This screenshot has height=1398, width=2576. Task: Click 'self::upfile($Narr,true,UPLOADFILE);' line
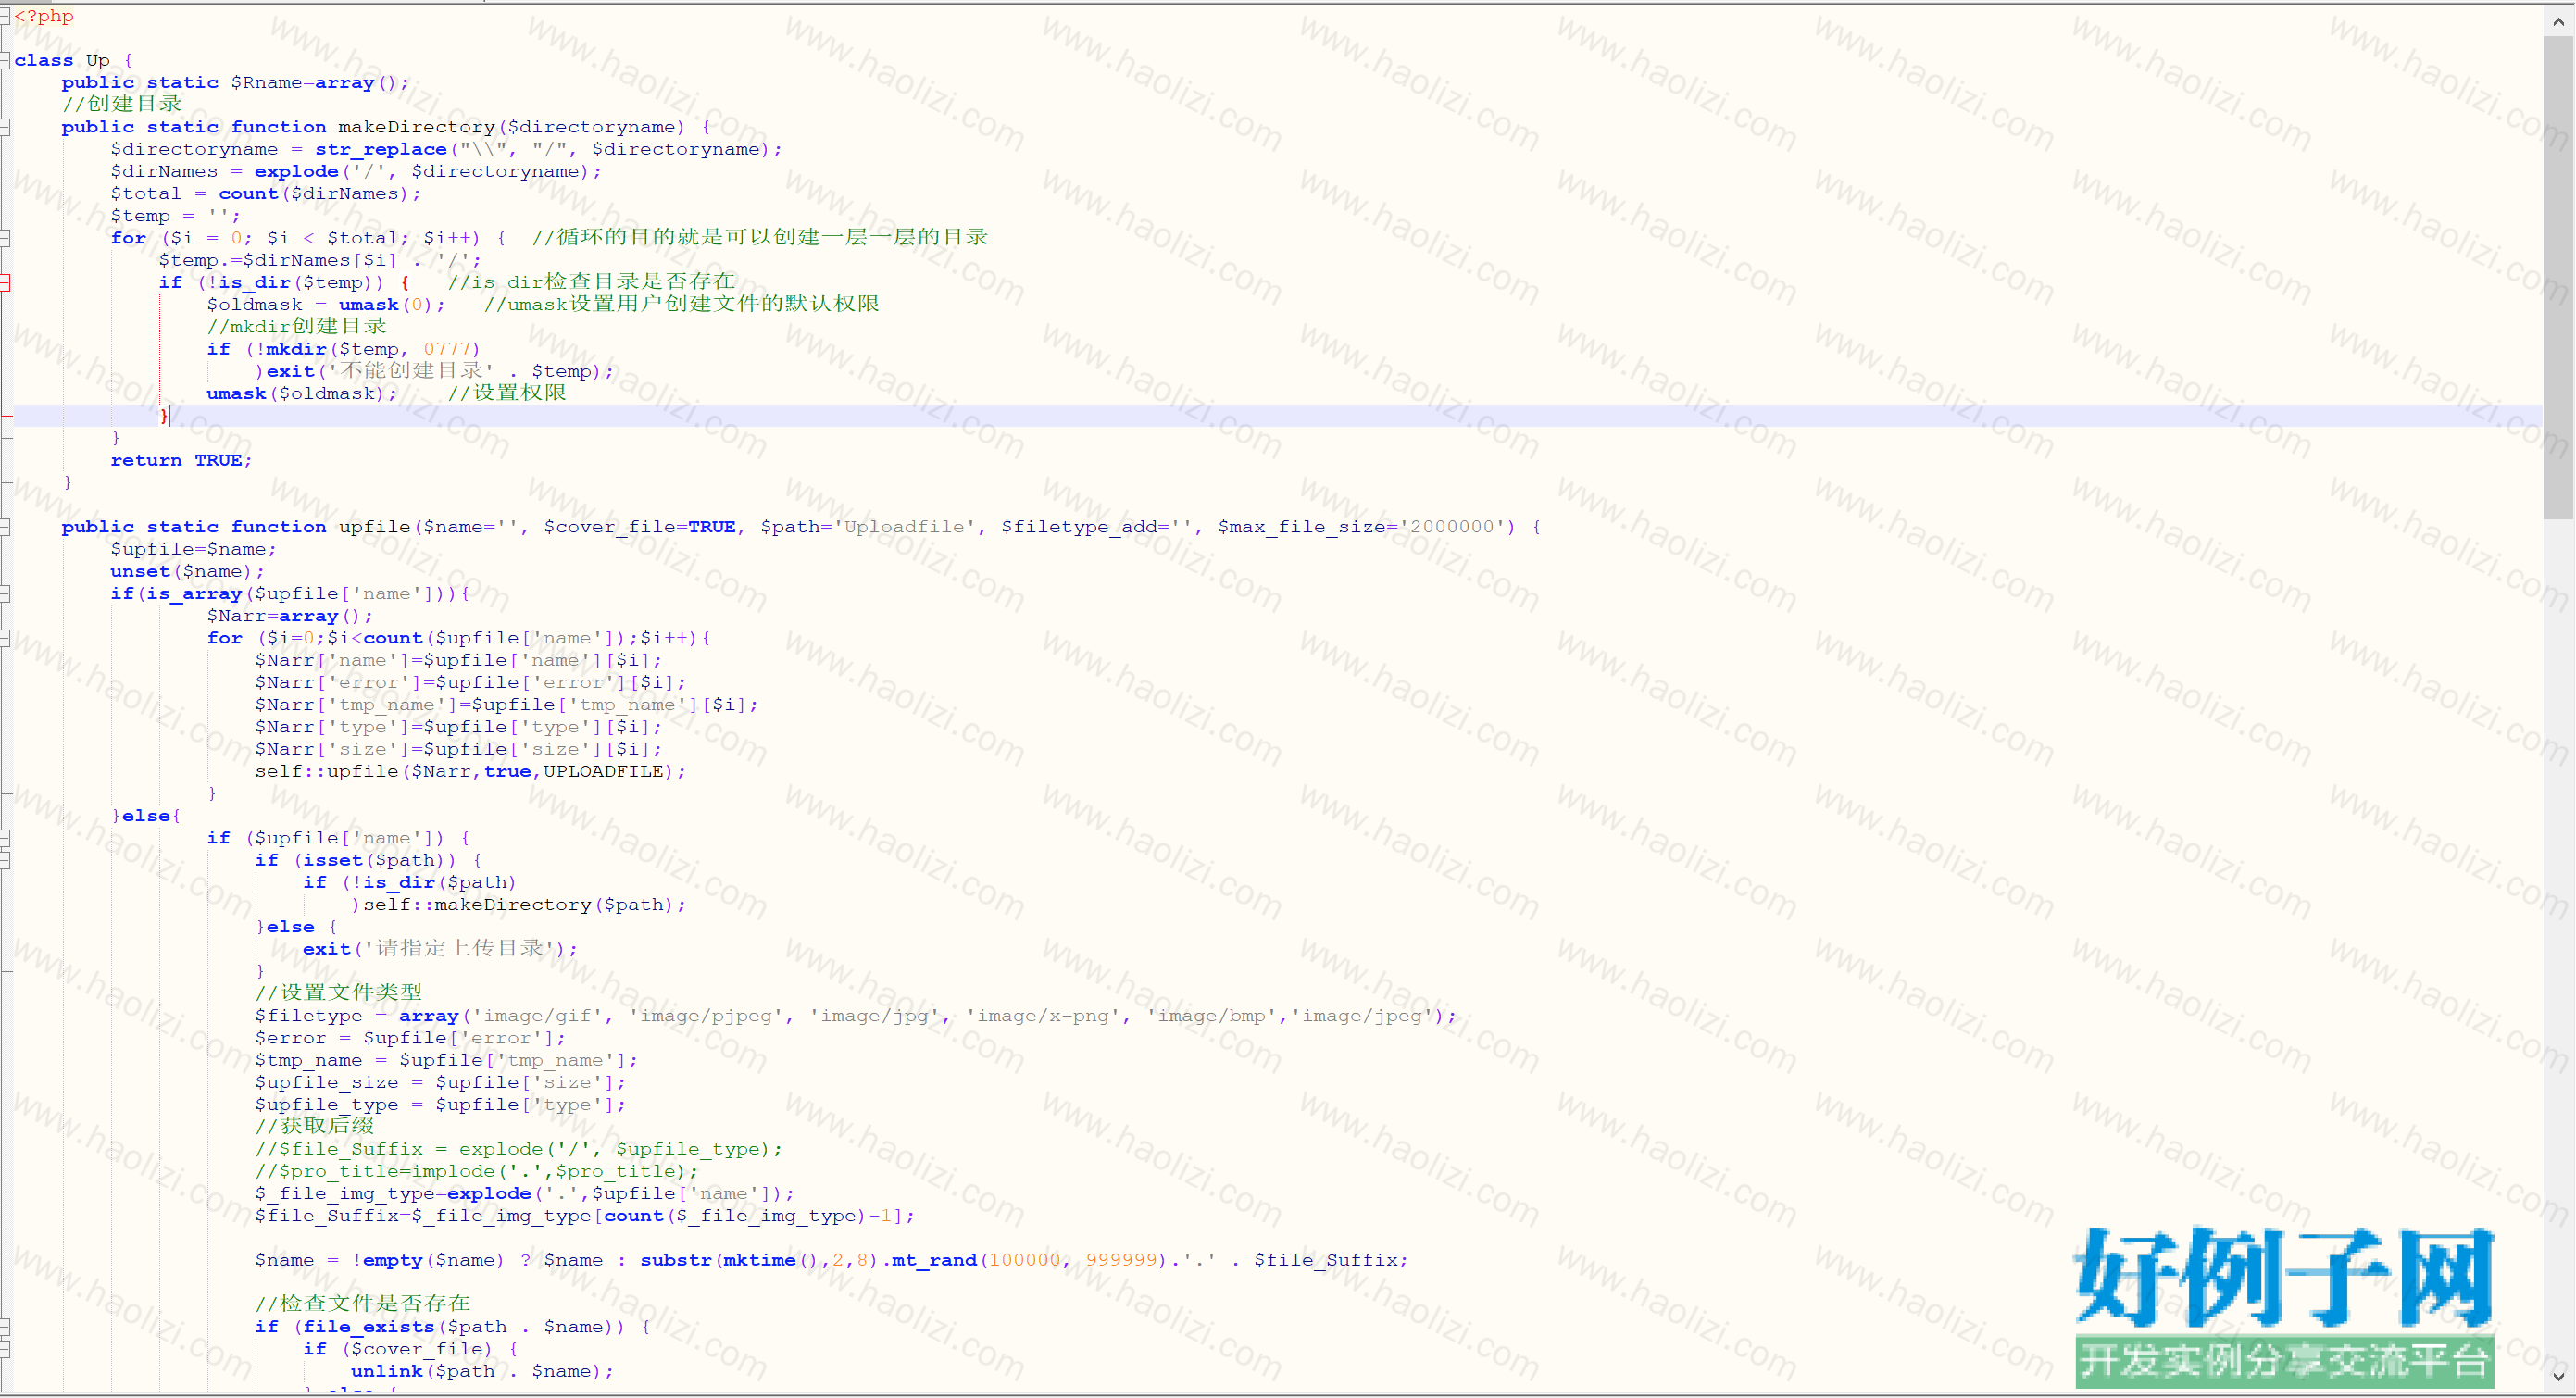(471, 772)
